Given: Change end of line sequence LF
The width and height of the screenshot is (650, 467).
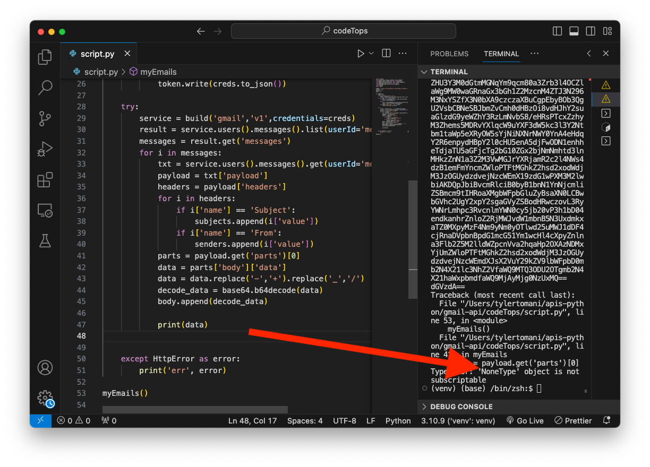Looking at the screenshot, I should click(371, 421).
